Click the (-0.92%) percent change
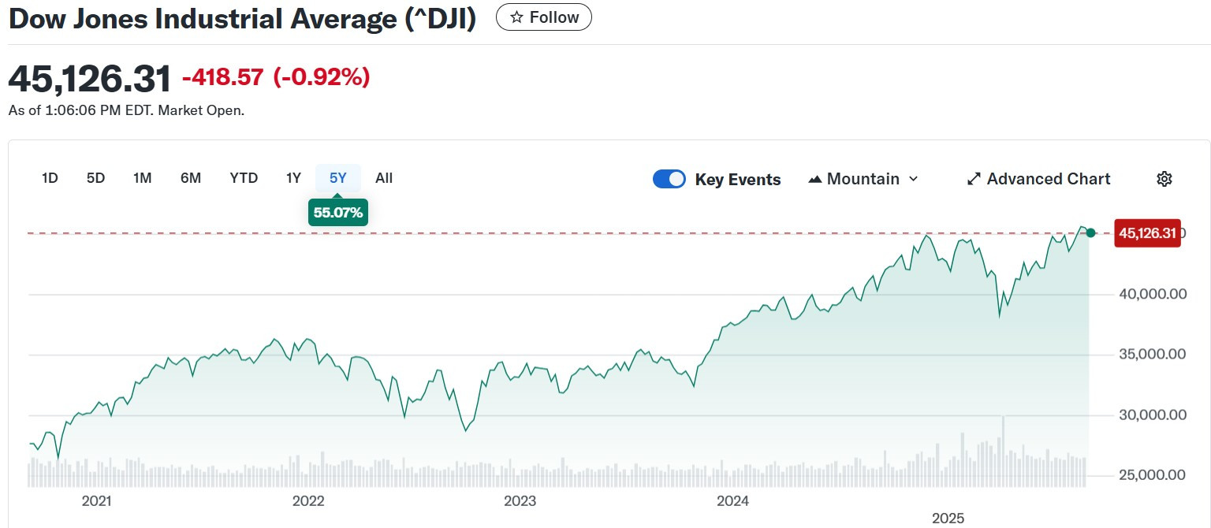 coord(321,77)
